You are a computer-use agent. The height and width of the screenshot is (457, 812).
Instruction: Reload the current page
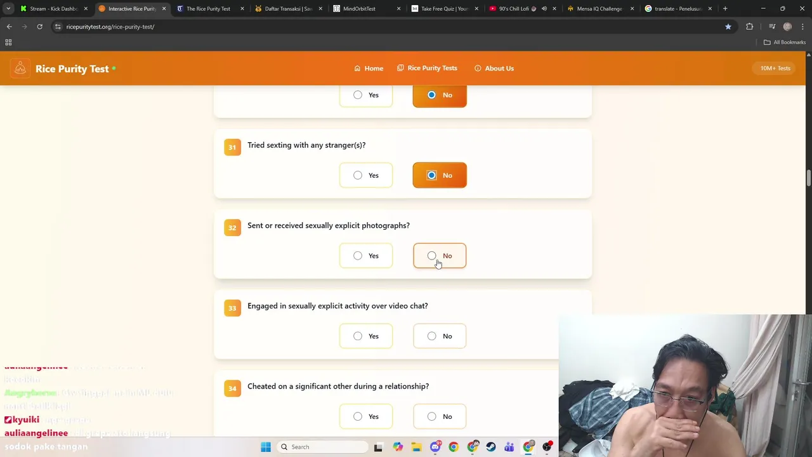(39, 27)
